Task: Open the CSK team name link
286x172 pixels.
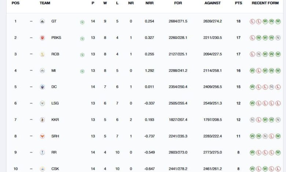Action: pyautogui.click(x=55, y=169)
